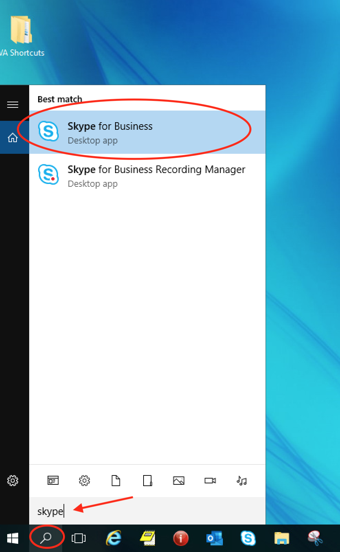The width and height of the screenshot is (340, 552).
Task: Filter search results by Photos
Action: pos(179,481)
